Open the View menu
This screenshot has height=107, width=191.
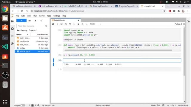tap(29, 16)
